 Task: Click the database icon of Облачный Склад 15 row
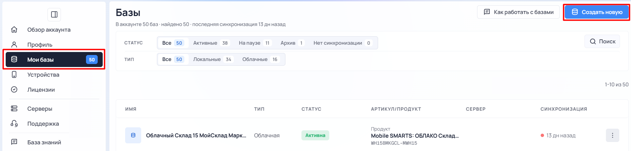pyautogui.click(x=133, y=135)
